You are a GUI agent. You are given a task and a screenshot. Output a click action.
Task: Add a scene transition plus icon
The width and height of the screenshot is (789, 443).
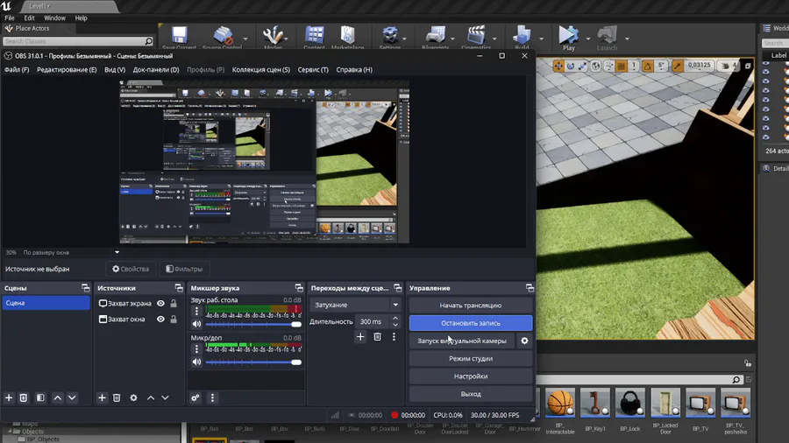[360, 337]
